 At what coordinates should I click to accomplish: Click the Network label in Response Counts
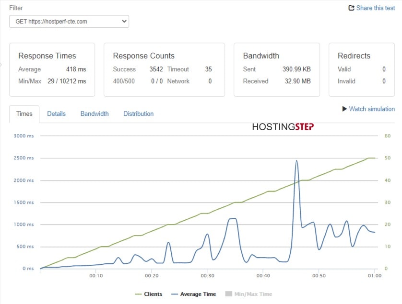[x=178, y=81]
